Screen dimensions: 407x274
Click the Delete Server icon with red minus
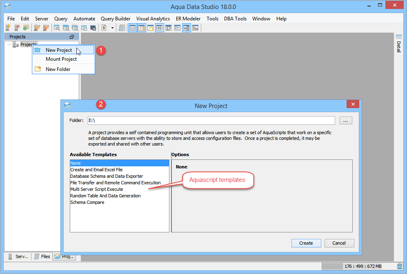click(17, 28)
